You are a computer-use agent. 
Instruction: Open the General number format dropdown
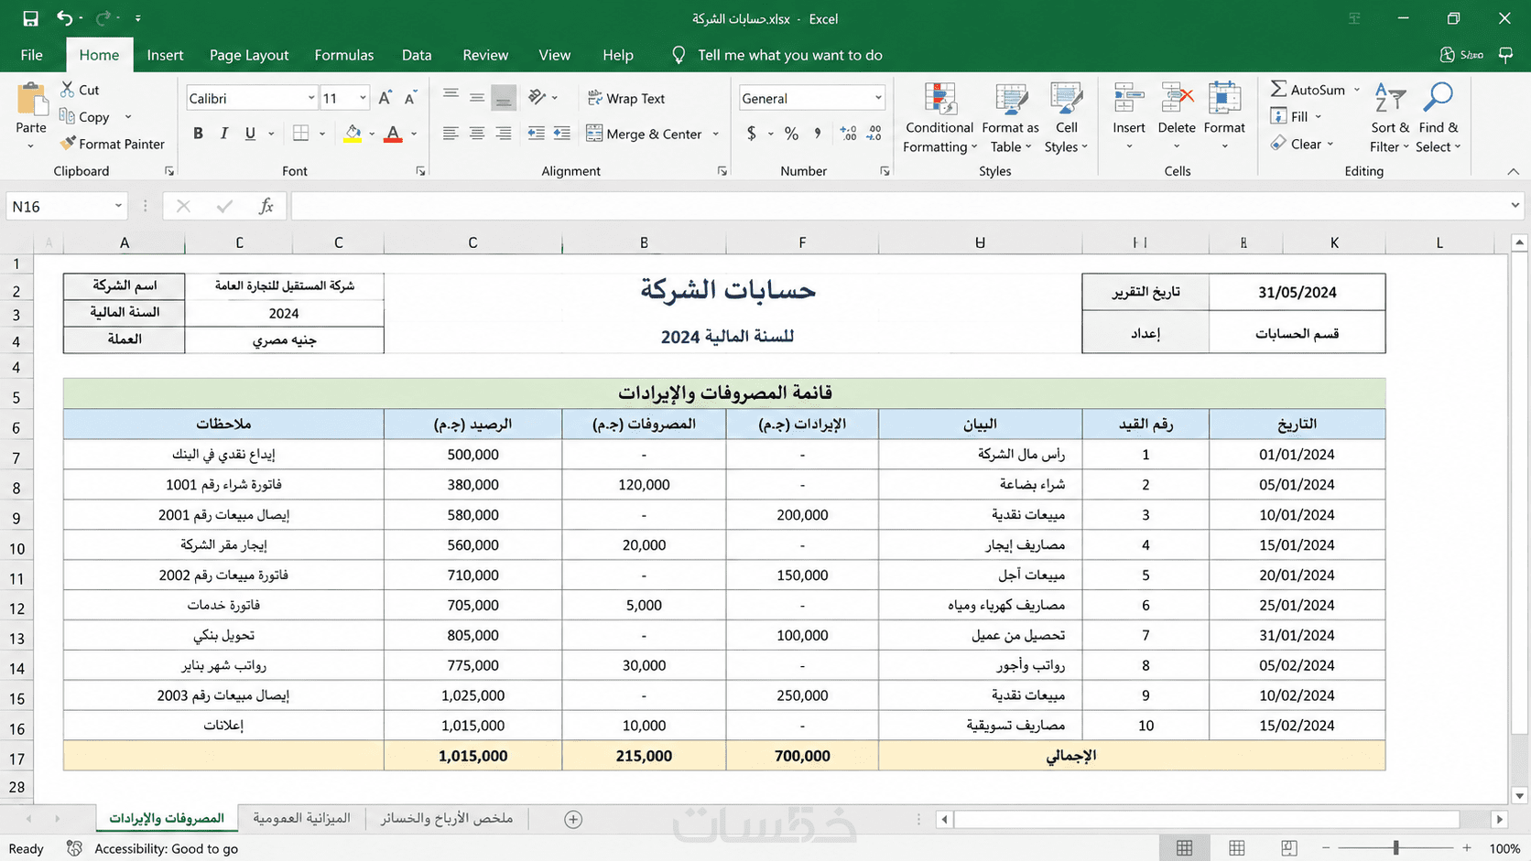878,99
